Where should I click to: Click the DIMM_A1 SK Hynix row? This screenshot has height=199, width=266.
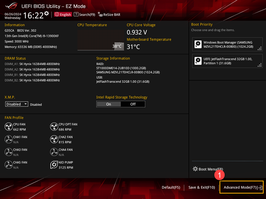32,64
